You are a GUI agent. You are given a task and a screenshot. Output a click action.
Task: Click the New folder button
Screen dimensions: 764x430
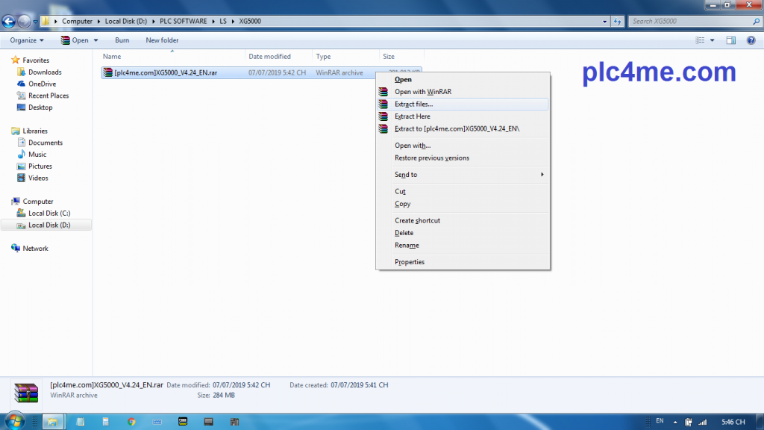(x=162, y=40)
